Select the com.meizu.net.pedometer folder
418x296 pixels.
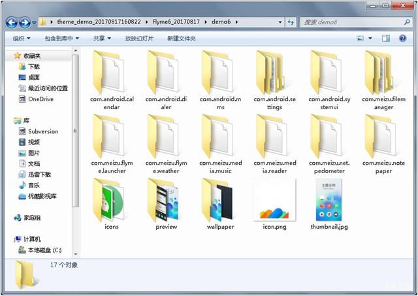[x=329, y=144]
